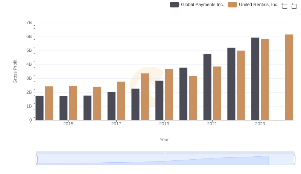Click the 2015 Global Payments bar
The height and width of the screenshot is (174, 301).
click(63, 108)
